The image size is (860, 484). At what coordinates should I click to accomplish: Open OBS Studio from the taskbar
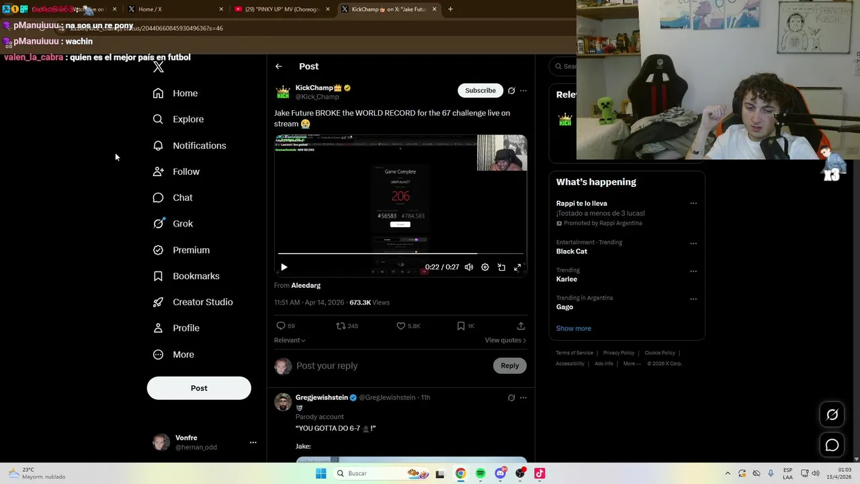[x=520, y=473]
